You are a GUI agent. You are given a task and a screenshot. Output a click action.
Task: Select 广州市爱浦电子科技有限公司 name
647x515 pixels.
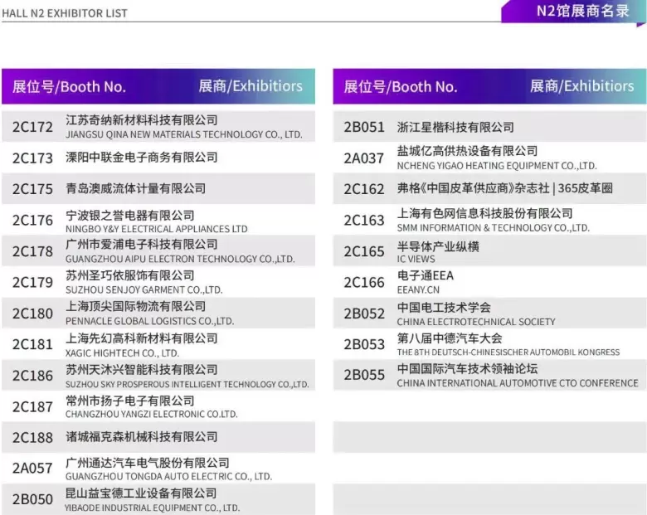(142, 245)
